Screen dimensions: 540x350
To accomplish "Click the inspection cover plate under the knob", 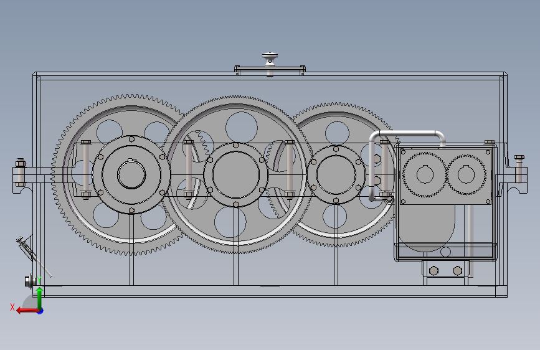I will tap(270, 70).
